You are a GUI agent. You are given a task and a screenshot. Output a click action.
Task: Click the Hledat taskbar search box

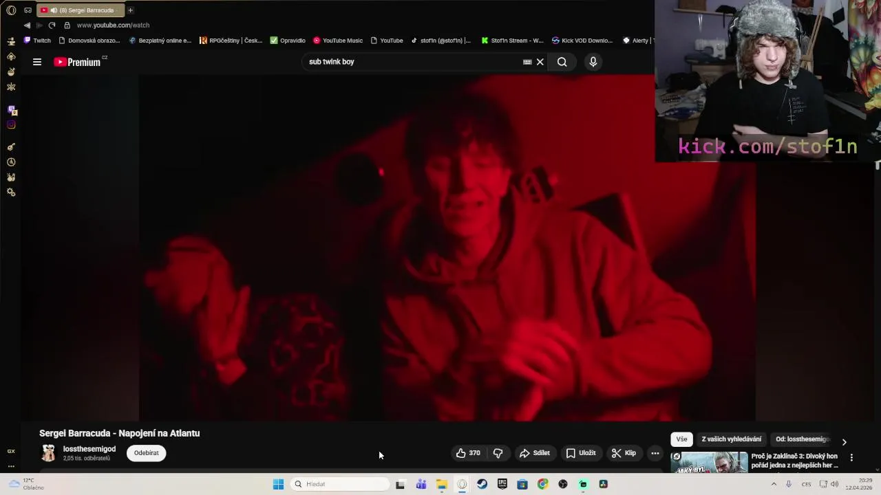click(340, 484)
